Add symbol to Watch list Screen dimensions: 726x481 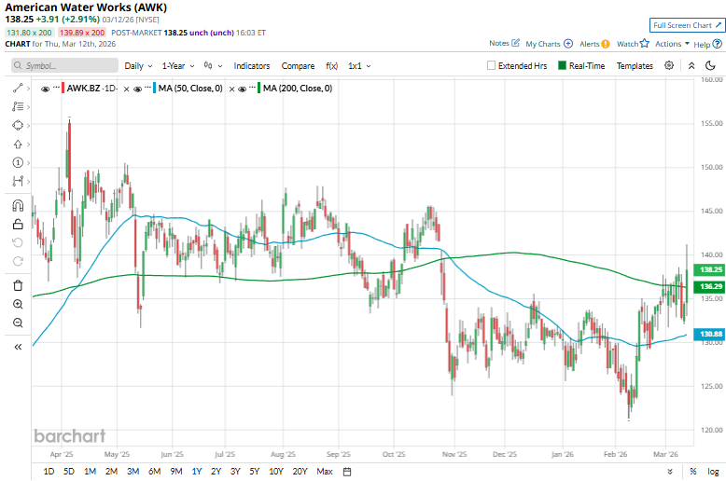click(633, 44)
